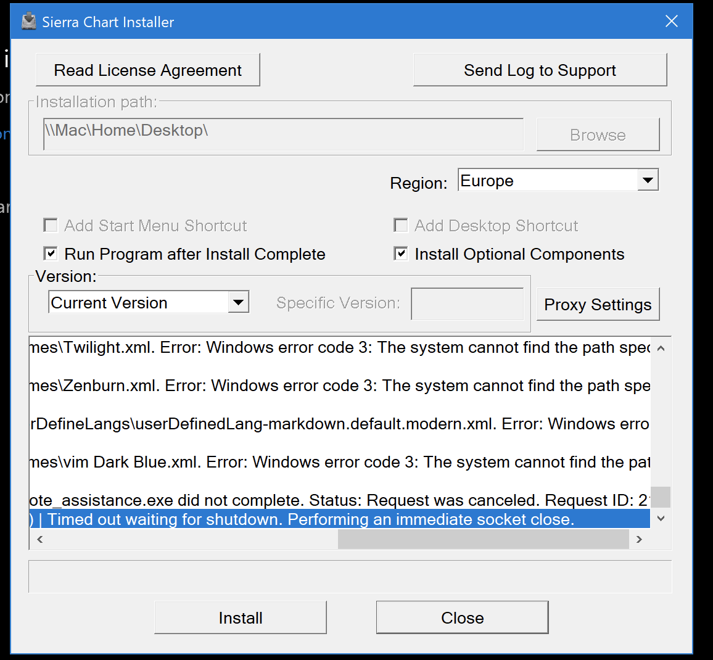Image resolution: width=713 pixels, height=660 pixels.
Task: Click the disabled Browse button
Action: 598,134
